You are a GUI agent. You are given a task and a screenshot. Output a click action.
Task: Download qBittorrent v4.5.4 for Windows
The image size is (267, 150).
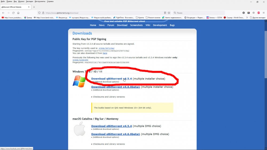click(x=111, y=79)
